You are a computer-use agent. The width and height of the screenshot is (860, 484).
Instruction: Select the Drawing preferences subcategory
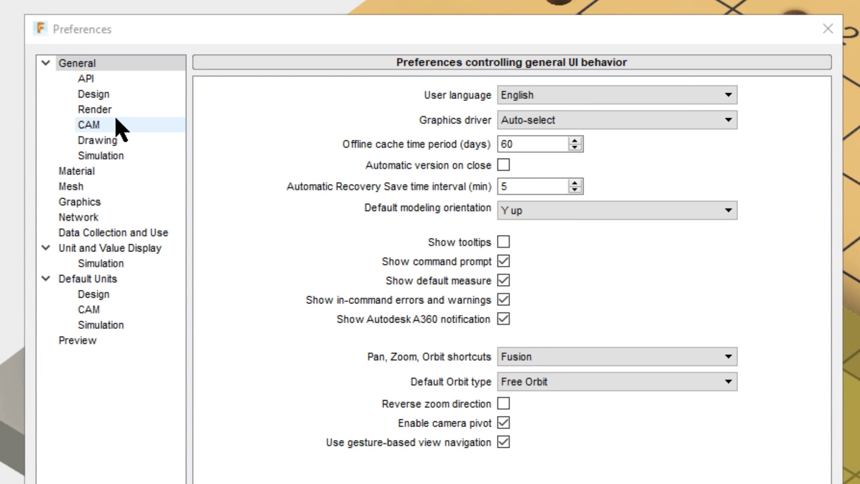click(98, 140)
